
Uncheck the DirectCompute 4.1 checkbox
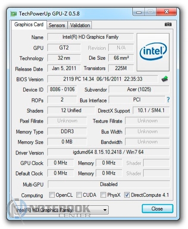(x=127, y=195)
